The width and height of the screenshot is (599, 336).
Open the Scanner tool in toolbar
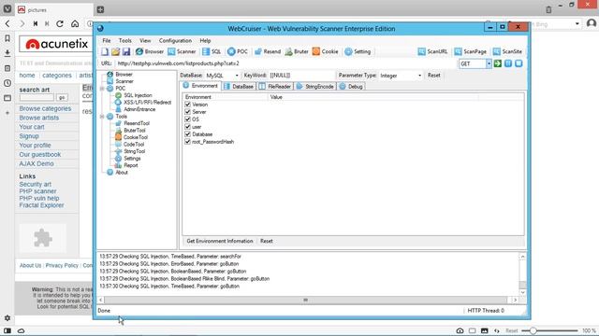pos(182,51)
